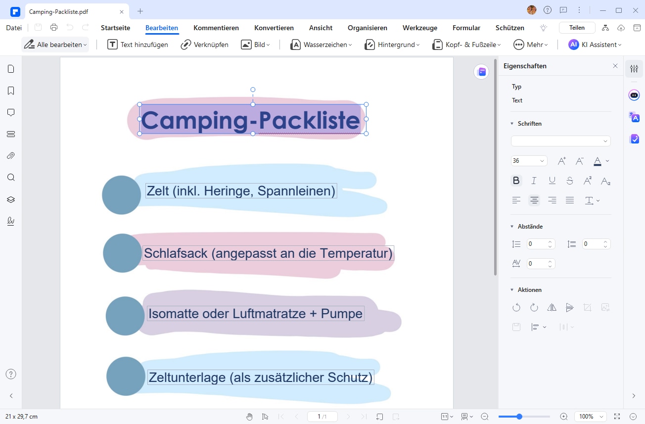Open the Datei menu
The image size is (645, 424).
[14, 28]
